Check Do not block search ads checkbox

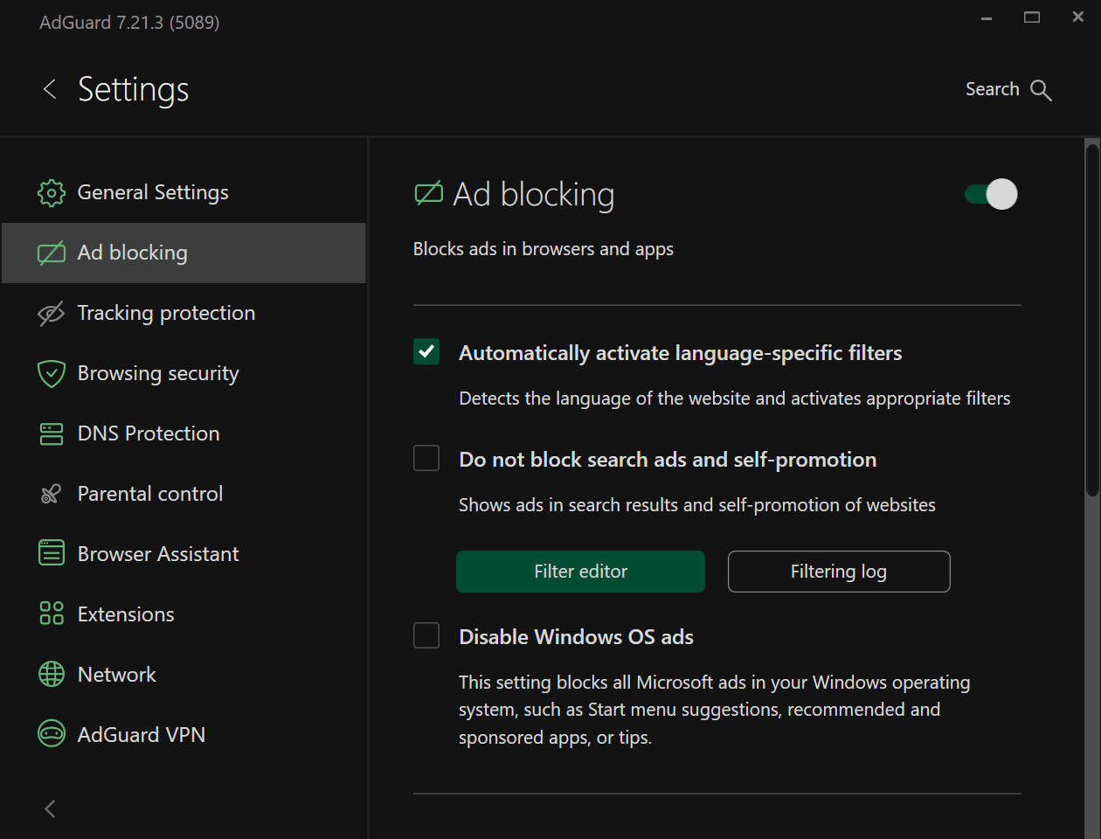(x=426, y=458)
